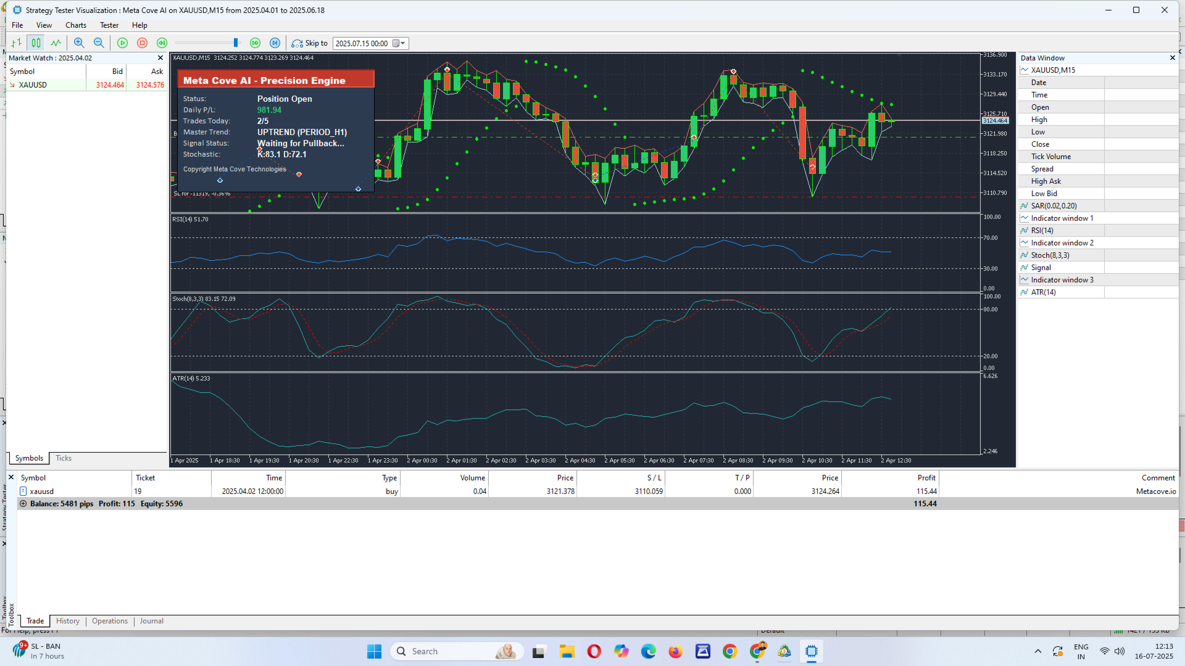1185x666 pixels.
Task: Open File Explorer from taskbar
Action: point(567,651)
